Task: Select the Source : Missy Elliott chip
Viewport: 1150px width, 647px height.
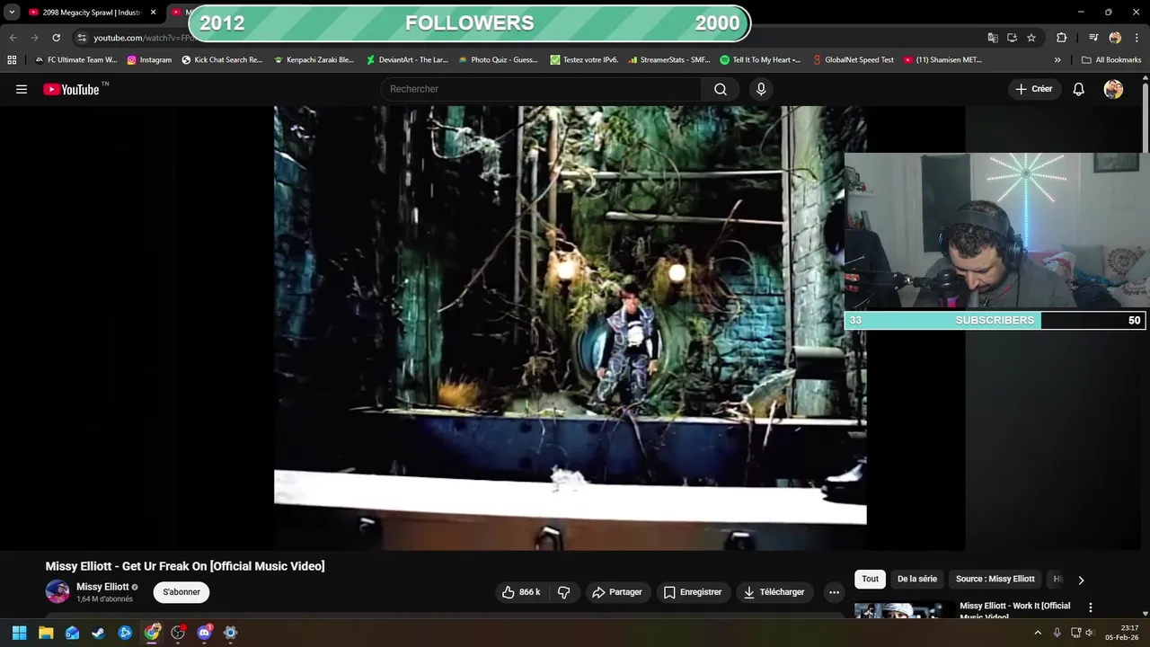Action: coord(995,579)
